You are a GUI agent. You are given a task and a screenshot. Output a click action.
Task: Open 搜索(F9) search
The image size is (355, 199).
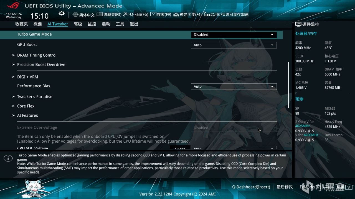[161, 14]
